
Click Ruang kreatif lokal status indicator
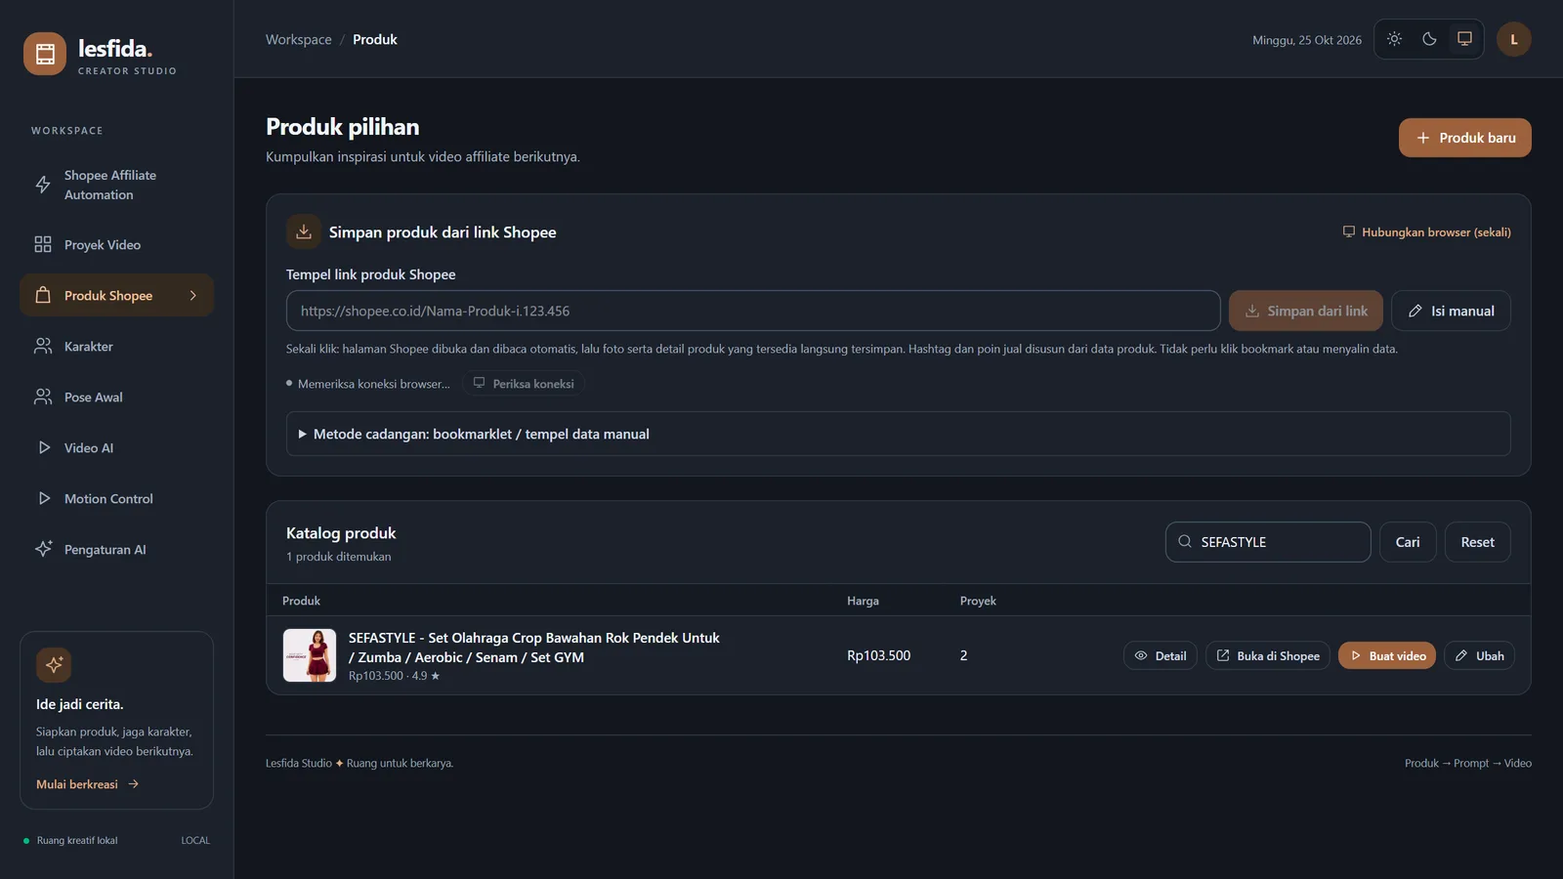coord(70,841)
